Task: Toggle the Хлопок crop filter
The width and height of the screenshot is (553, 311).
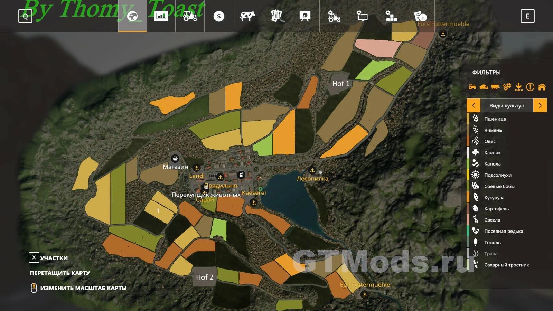Action: (507, 152)
